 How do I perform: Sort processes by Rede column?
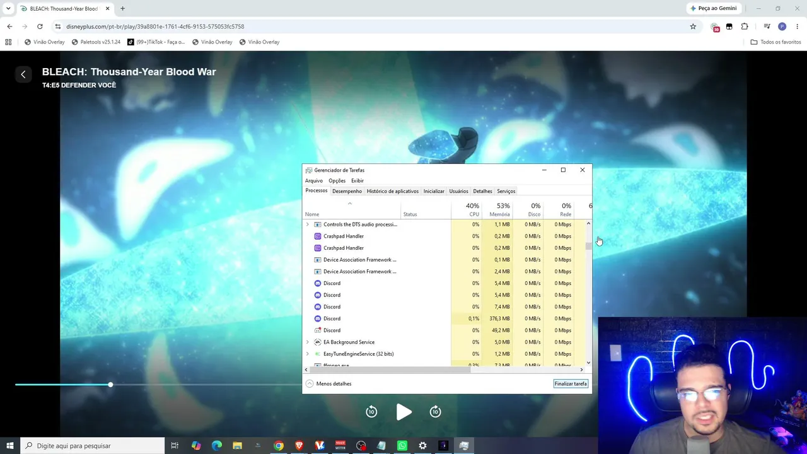click(x=559, y=210)
